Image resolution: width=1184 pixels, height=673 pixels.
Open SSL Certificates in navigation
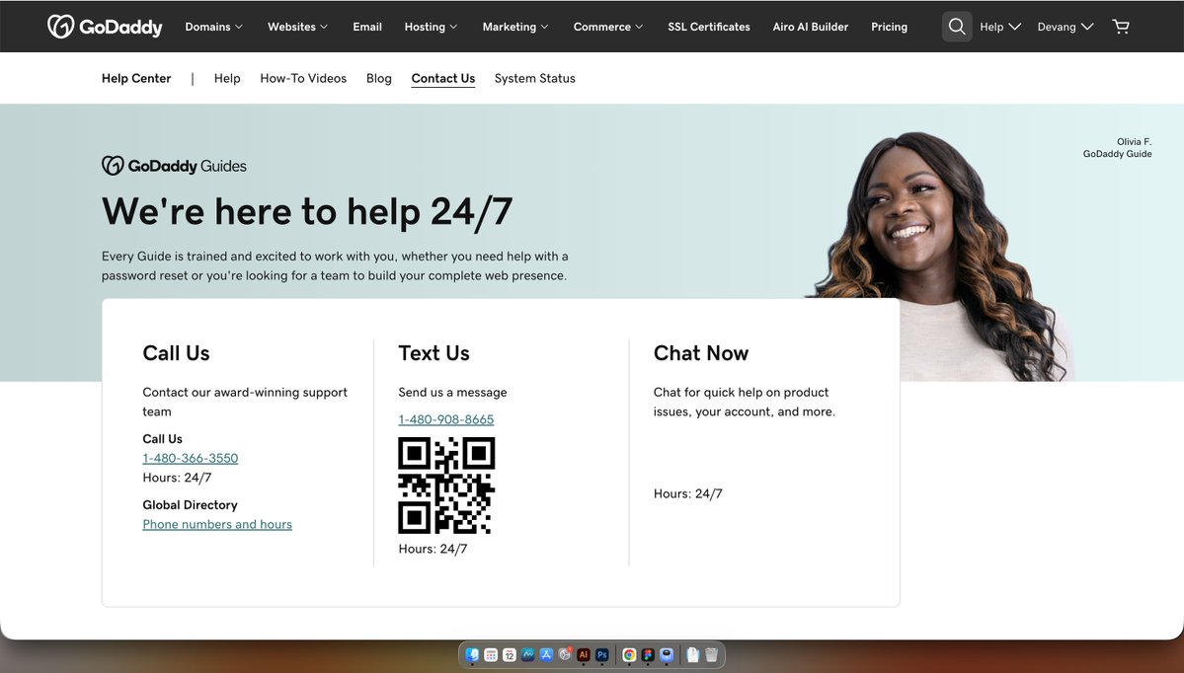[709, 27]
